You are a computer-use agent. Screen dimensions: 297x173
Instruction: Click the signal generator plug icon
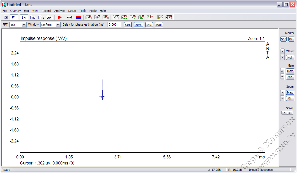click(x=70, y=17)
